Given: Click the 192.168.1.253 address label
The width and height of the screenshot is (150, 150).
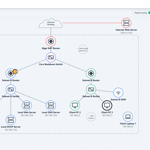Looking at the screenshot, I should coord(51,115).
